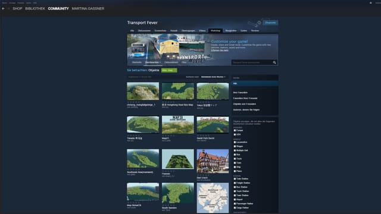Open Objekte von Freunden

(x=245, y=104)
